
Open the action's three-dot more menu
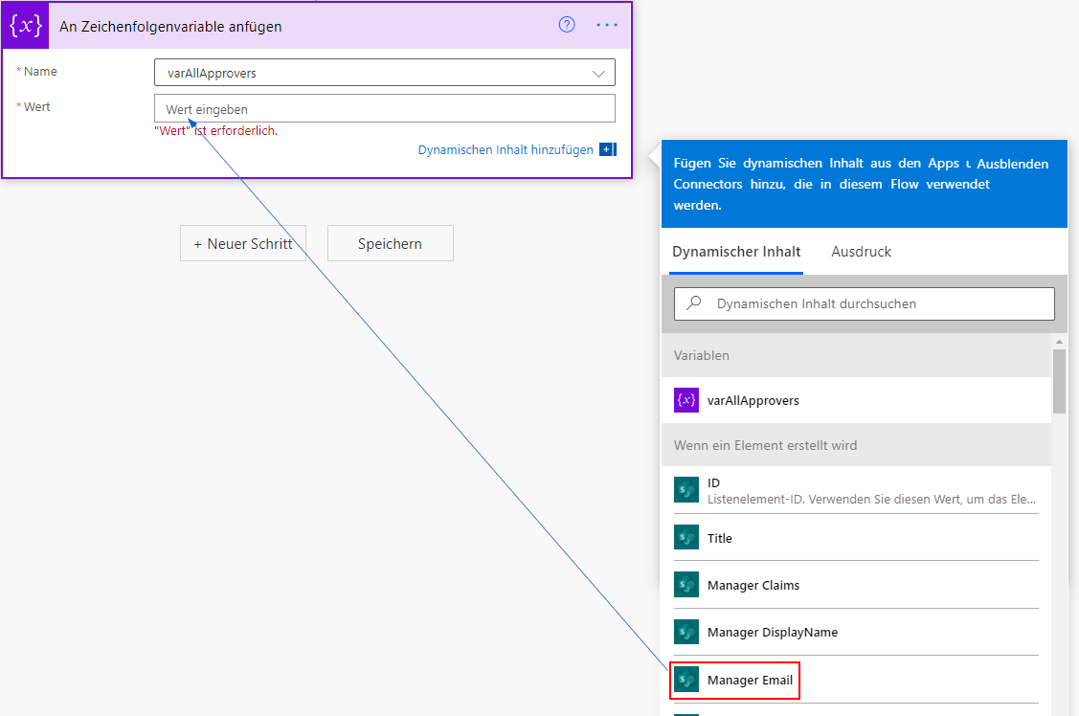point(607,25)
